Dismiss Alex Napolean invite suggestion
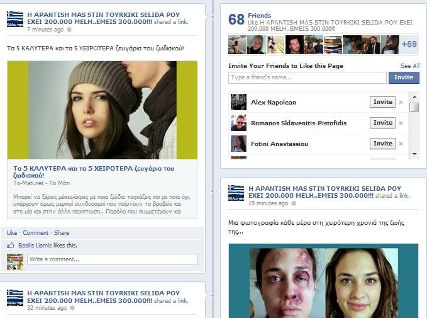The width and height of the screenshot is (427, 318). pyautogui.click(x=401, y=102)
